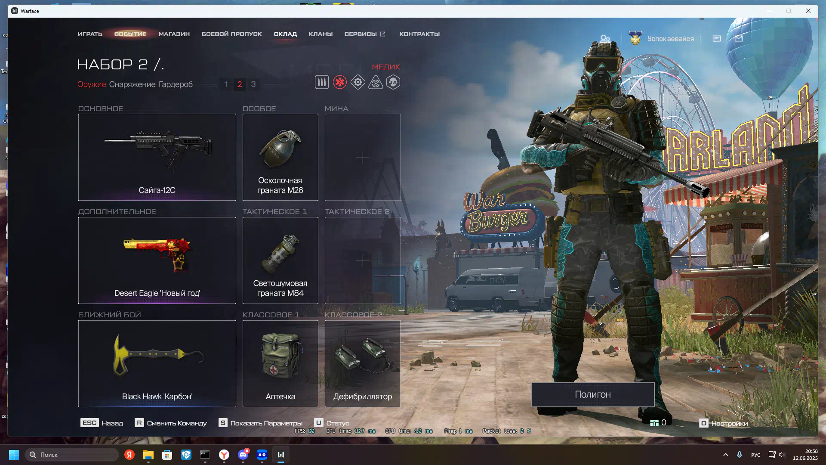Open Windows Start menu

(x=14, y=455)
